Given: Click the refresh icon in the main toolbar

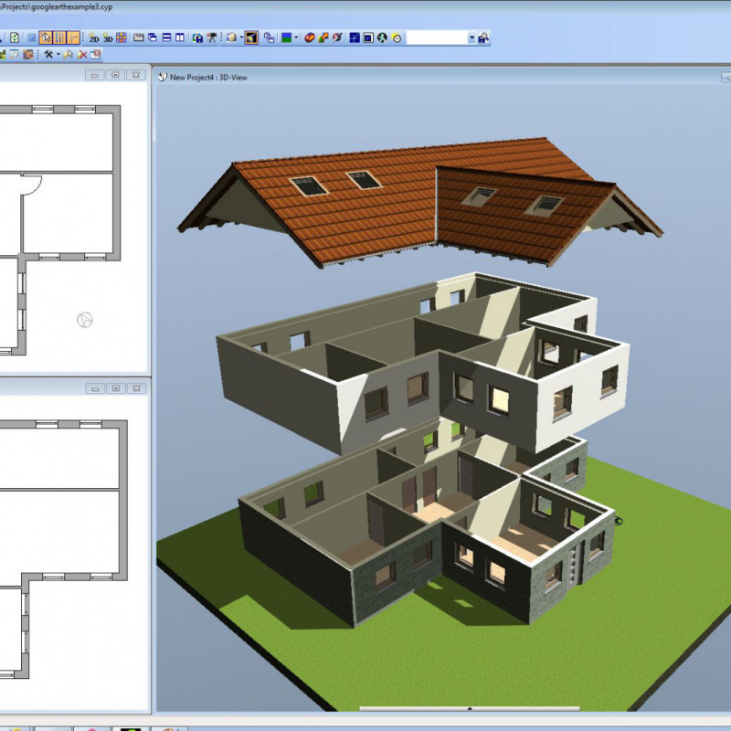Looking at the screenshot, I should coord(15,38).
